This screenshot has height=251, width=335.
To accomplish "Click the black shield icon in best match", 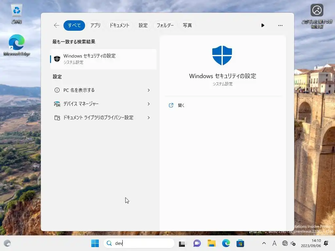I will coord(57,59).
